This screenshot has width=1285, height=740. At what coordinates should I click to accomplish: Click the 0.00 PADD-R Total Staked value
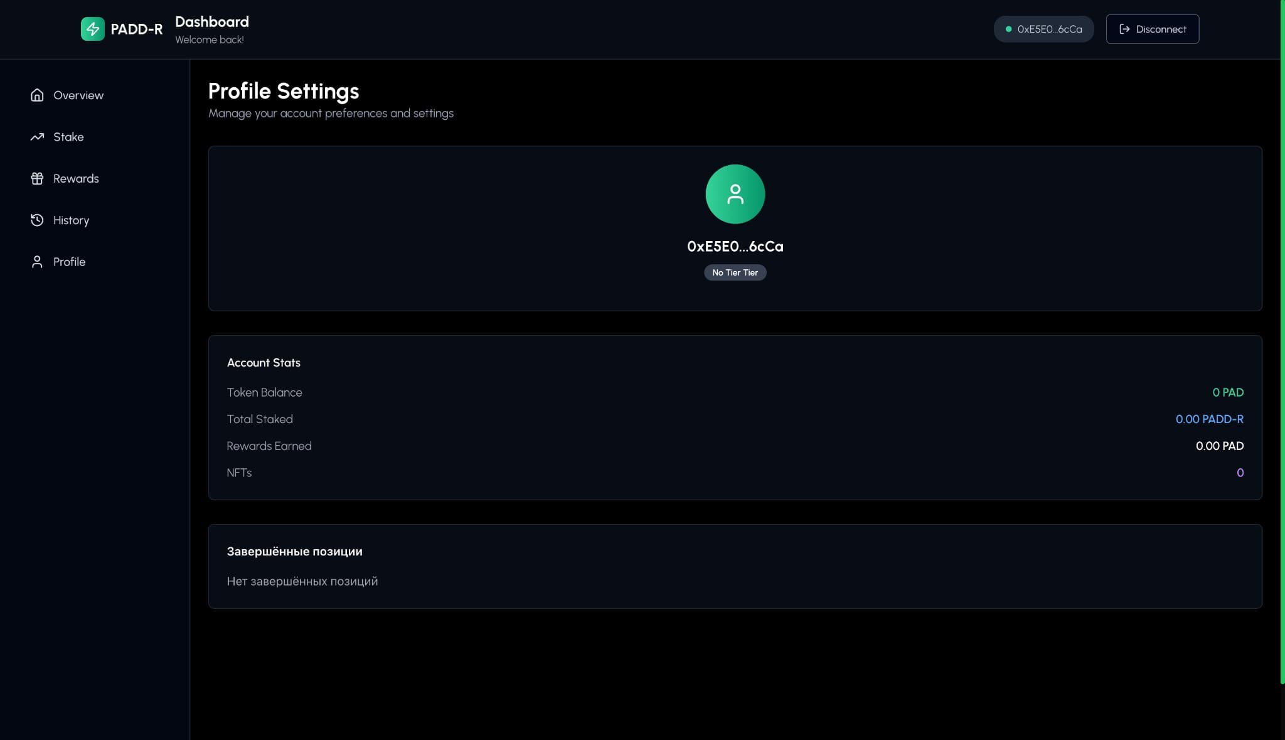(1209, 419)
